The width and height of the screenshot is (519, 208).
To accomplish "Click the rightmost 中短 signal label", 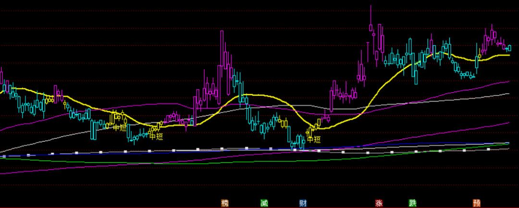I will tap(313, 139).
